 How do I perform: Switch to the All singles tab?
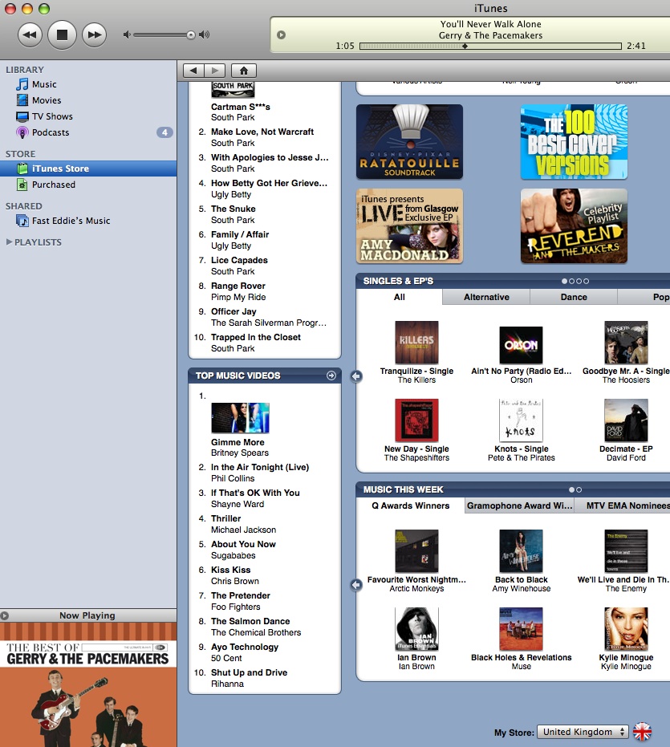point(400,297)
